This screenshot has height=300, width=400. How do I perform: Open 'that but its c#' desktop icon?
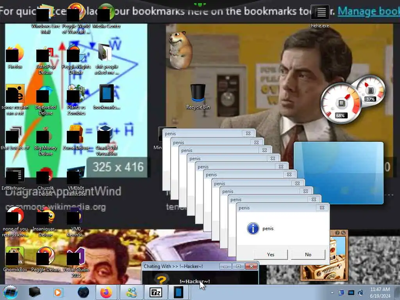tap(15, 138)
